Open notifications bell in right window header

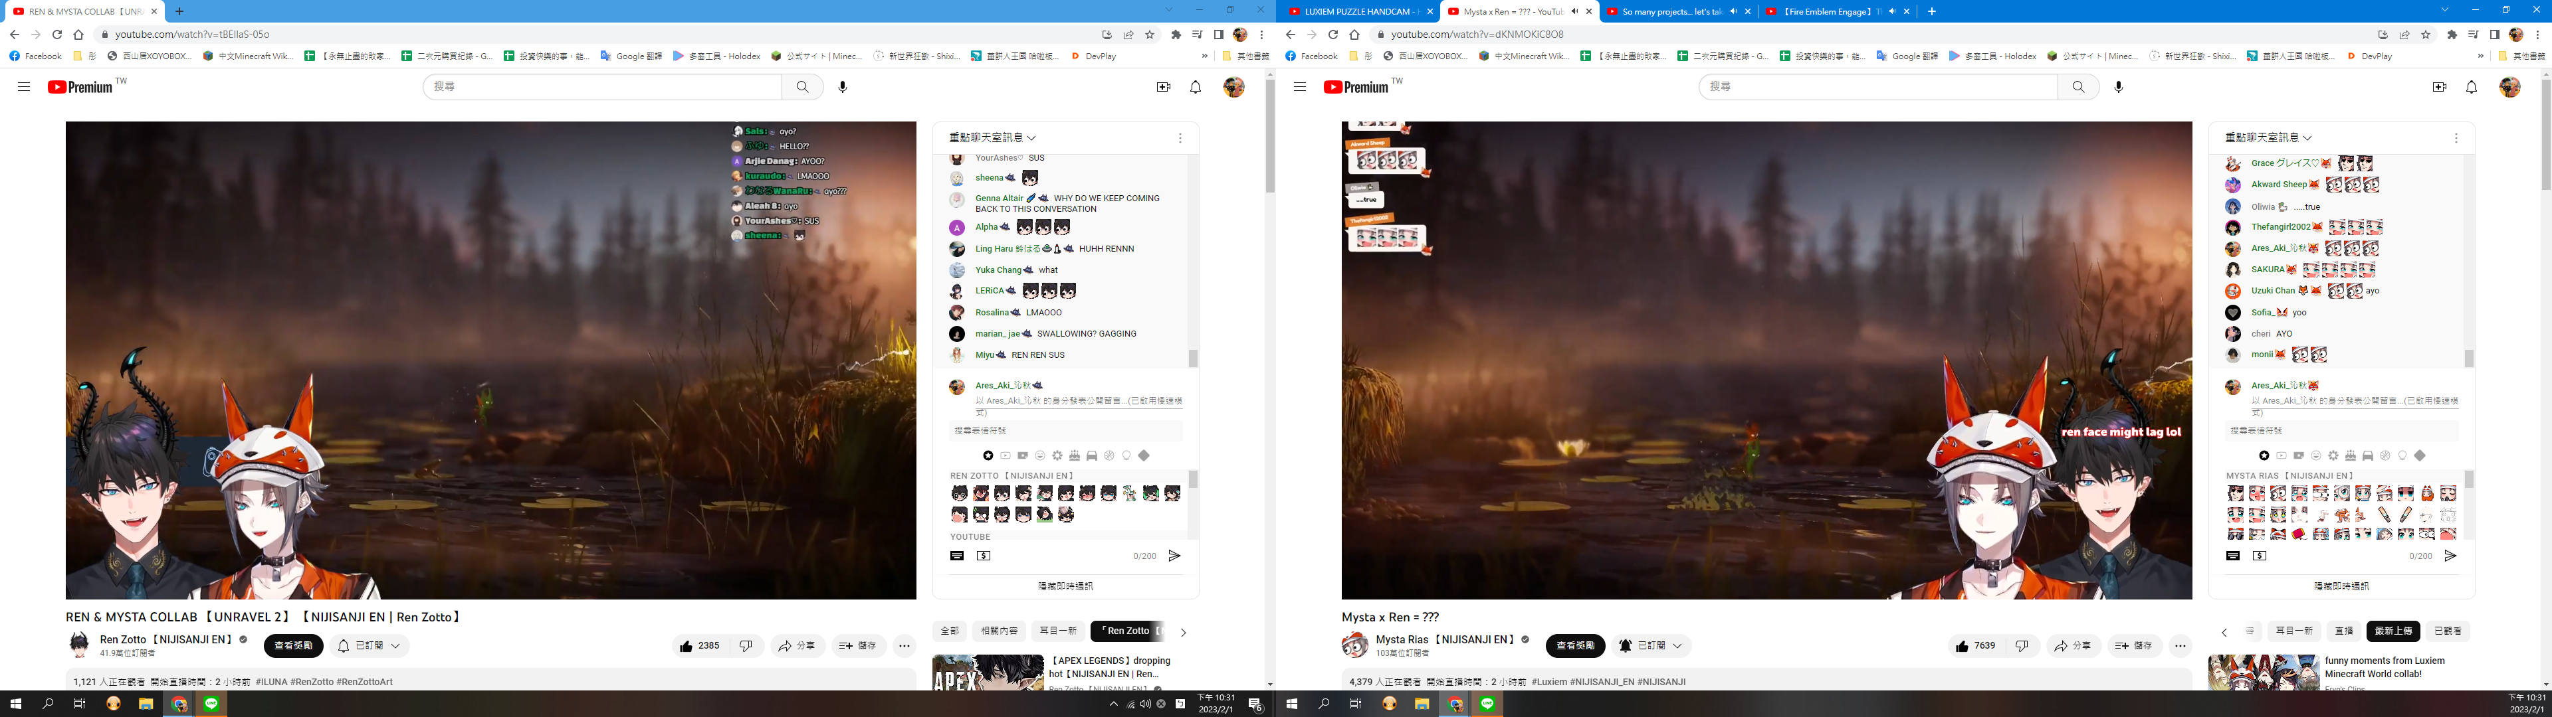click(2471, 87)
